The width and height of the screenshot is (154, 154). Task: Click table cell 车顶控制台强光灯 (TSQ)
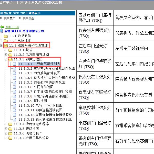(x=95, y=110)
